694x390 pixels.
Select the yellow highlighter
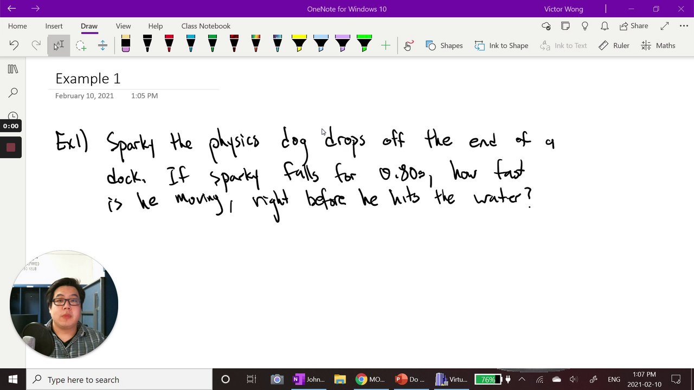(x=299, y=44)
